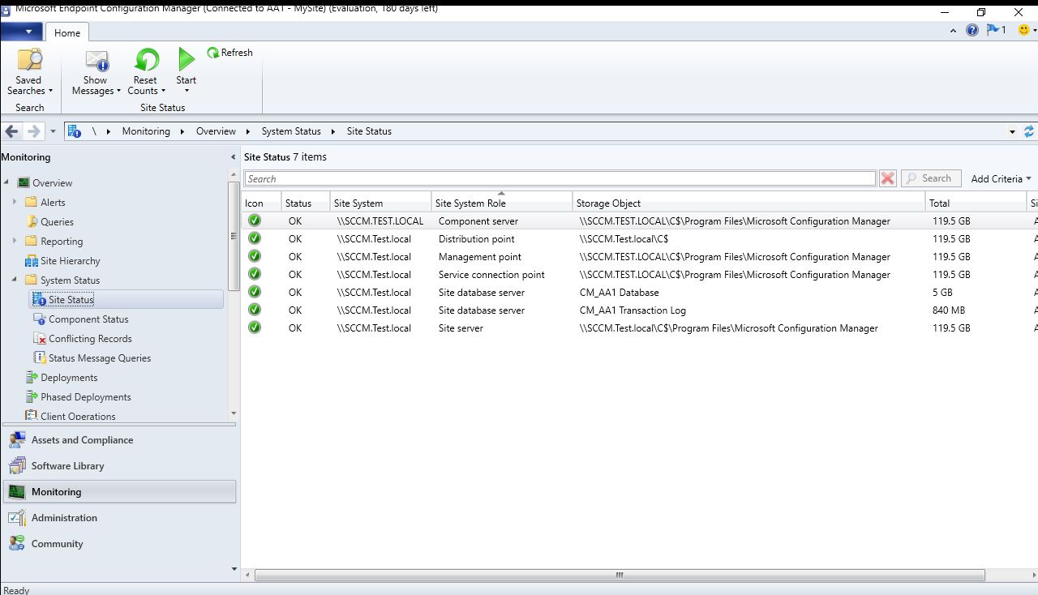Click the horizontal scrollbar below the results
1038x595 pixels.
click(618, 574)
